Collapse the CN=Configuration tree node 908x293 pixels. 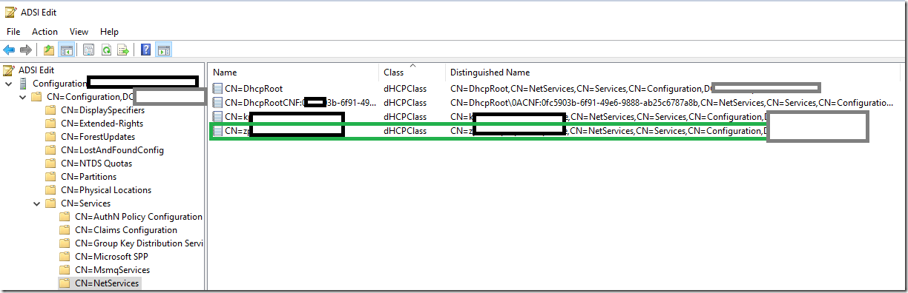22,97
